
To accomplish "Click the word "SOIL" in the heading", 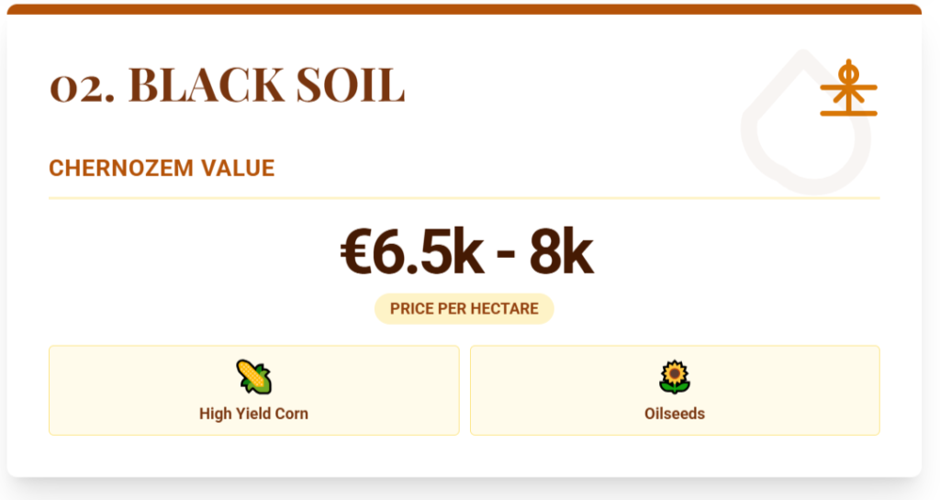I will pos(352,86).
